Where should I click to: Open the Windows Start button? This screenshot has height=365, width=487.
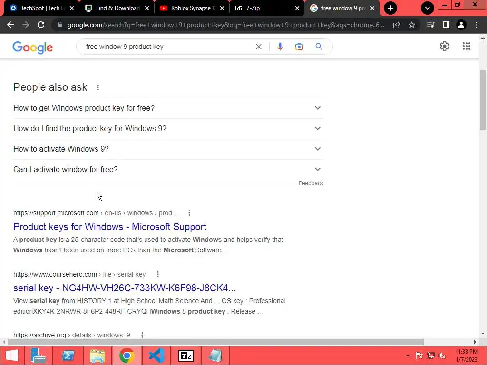12,355
